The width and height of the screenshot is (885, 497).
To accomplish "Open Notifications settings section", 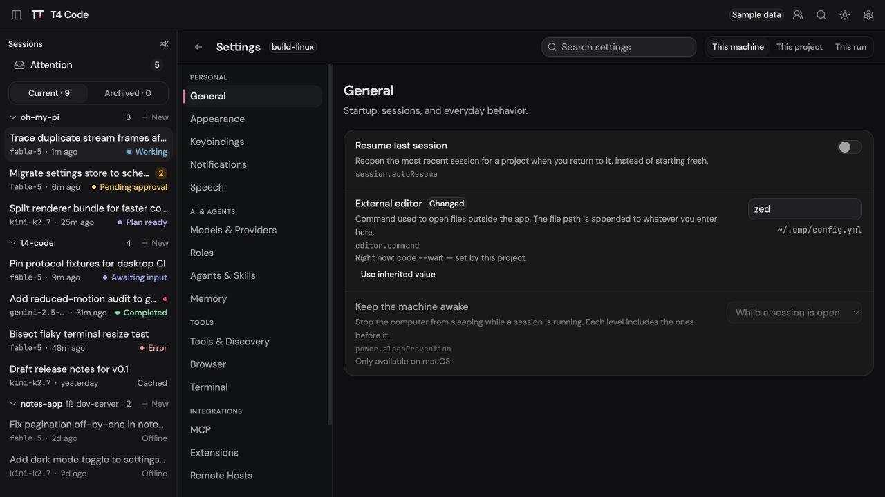I will point(253,164).
